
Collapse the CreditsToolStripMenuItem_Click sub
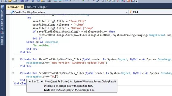[x=13, y=73]
